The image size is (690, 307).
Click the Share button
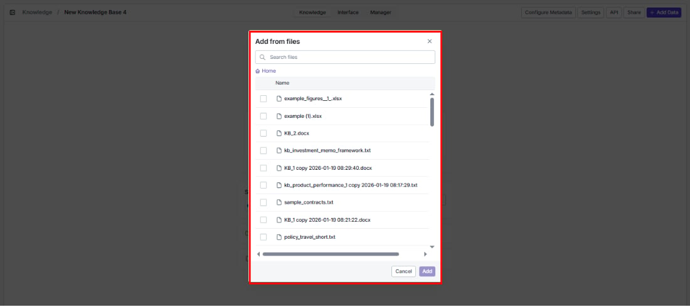634,13
